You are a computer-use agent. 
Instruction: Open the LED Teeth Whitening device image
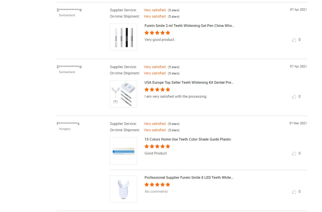[123, 189]
